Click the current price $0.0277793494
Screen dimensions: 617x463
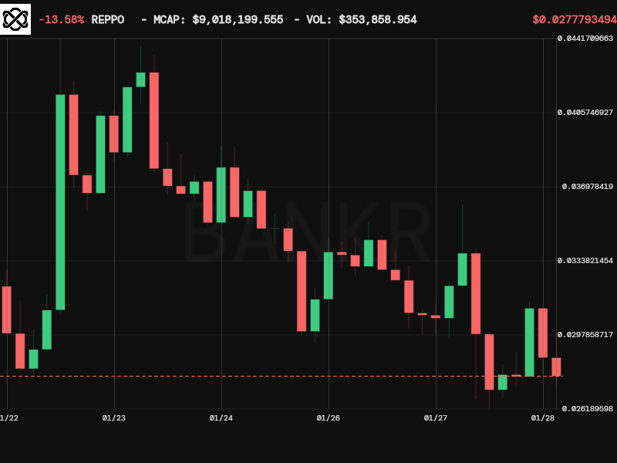coord(575,20)
